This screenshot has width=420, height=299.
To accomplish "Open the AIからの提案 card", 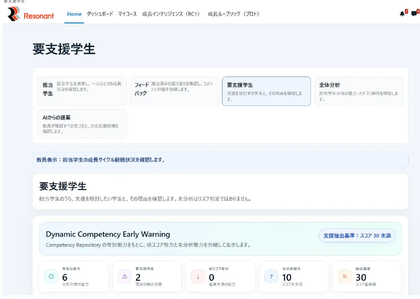I will pyautogui.click(x=82, y=124).
